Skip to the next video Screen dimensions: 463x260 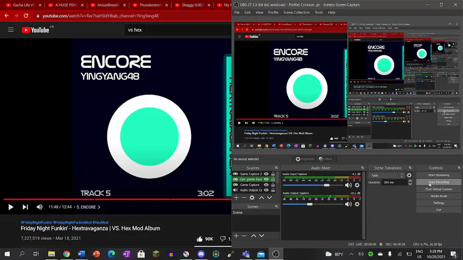[x=25, y=207]
